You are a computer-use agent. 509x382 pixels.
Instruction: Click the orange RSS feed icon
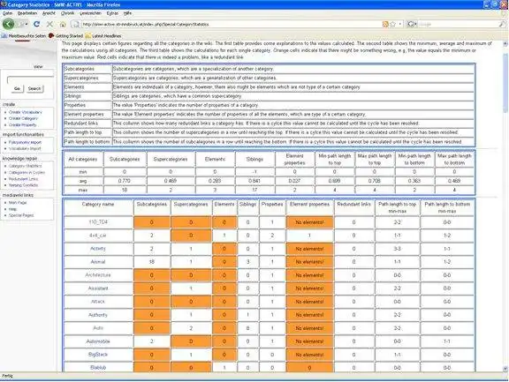click(385, 25)
